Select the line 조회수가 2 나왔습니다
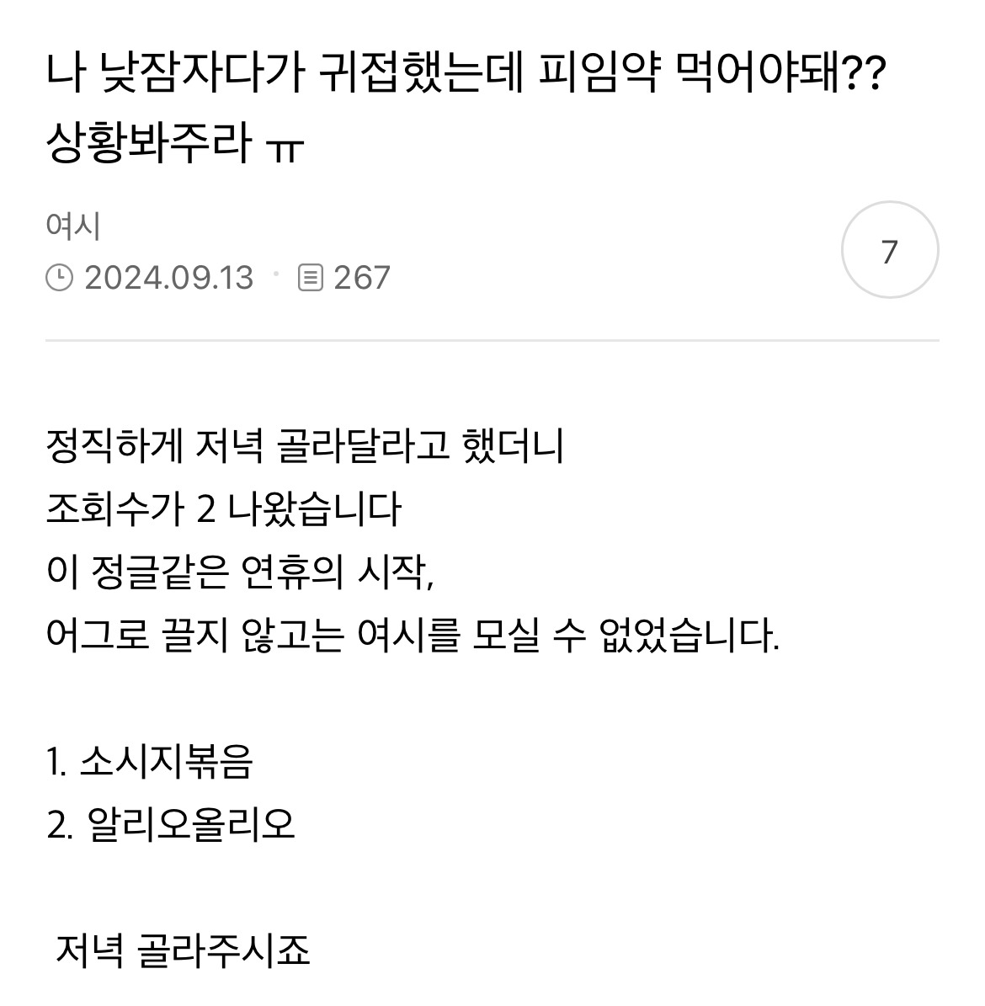This screenshot has width=985, height=1006. click(224, 508)
